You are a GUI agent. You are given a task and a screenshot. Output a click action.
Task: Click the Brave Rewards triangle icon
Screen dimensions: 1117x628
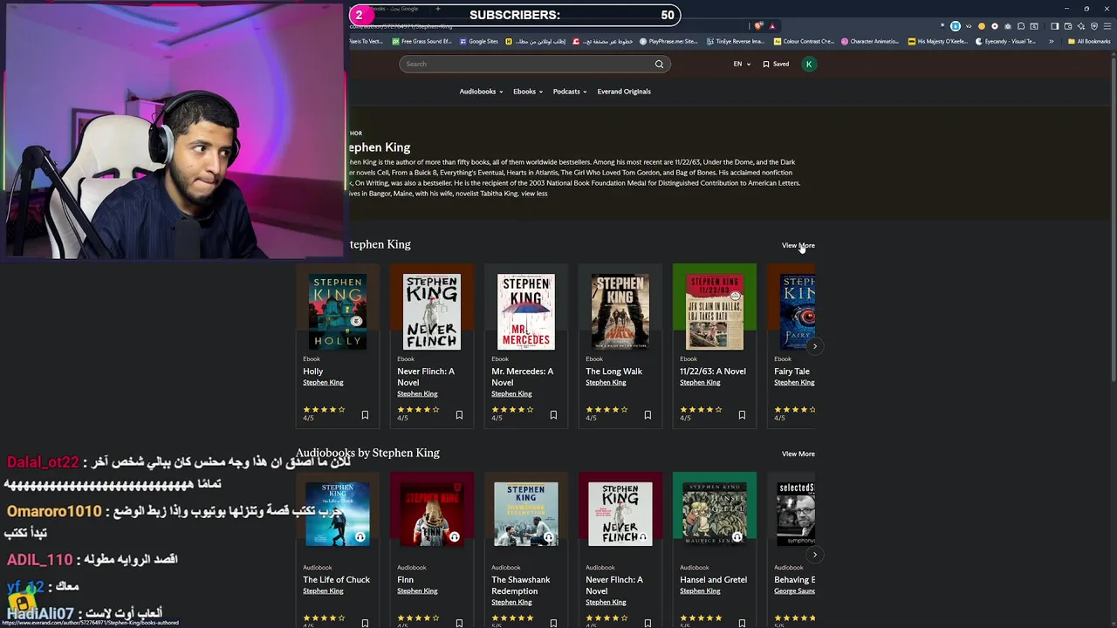pos(772,26)
